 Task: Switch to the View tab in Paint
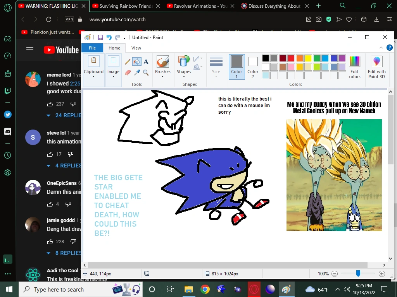pyautogui.click(x=136, y=48)
